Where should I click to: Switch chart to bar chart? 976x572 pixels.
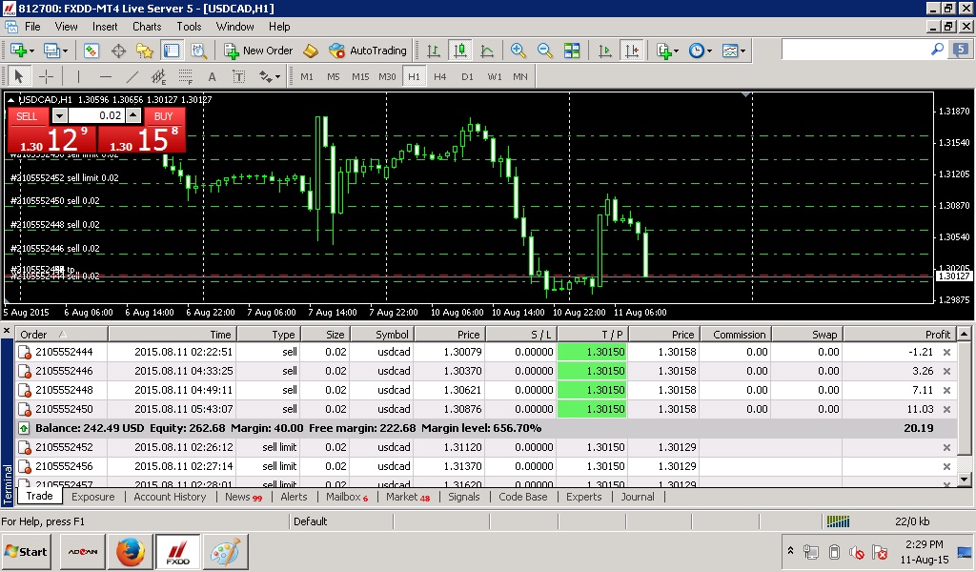click(x=434, y=51)
